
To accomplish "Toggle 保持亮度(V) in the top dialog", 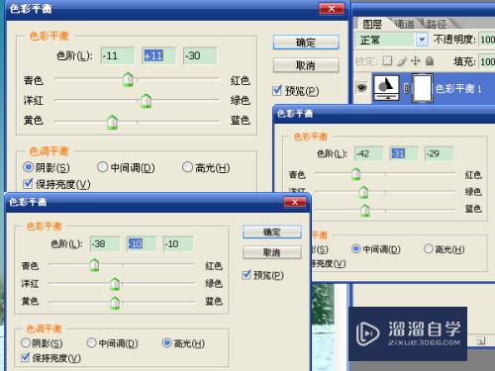I will coord(28,184).
